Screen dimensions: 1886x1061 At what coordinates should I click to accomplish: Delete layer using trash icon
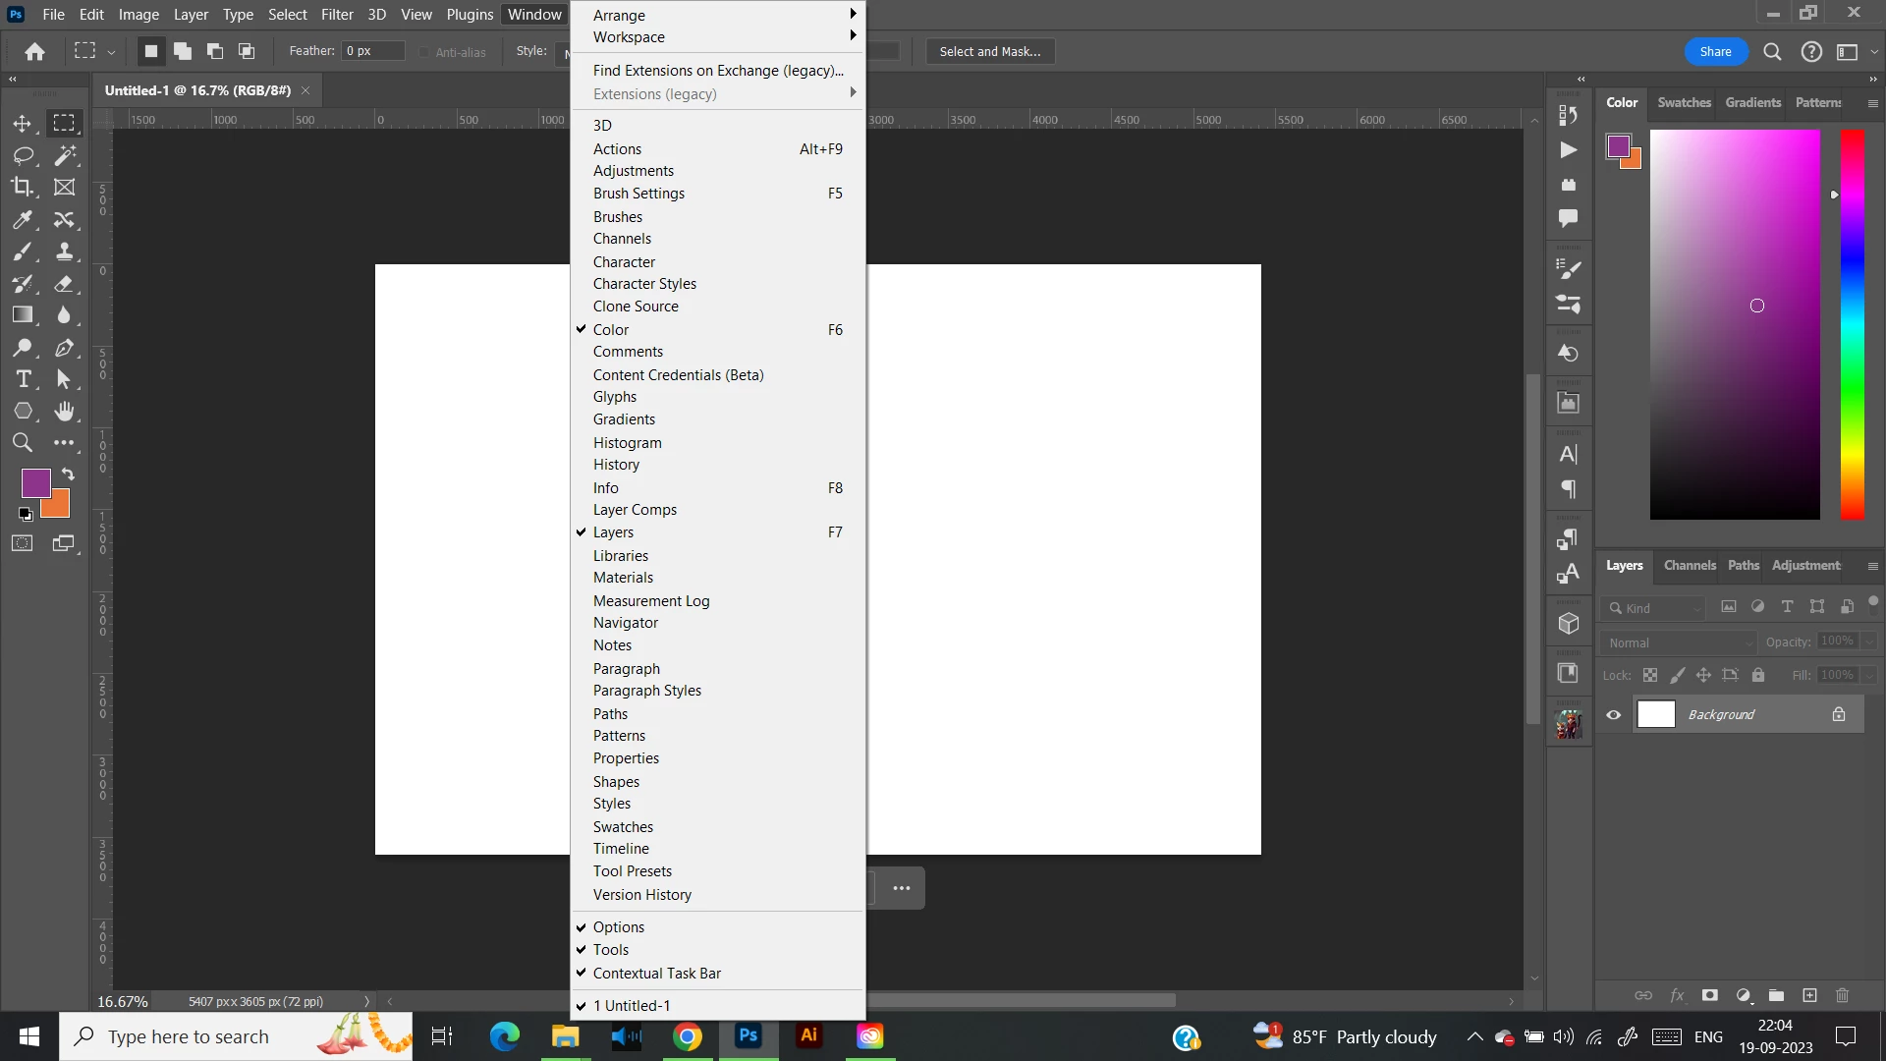tap(1843, 995)
